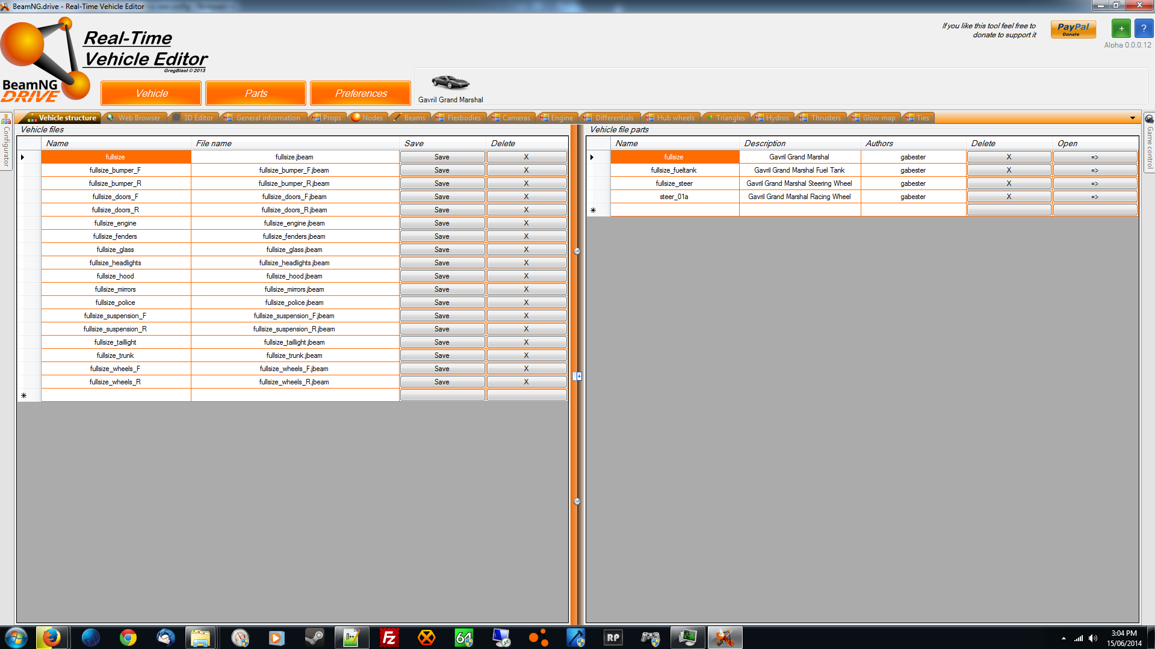Image resolution: width=1155 pixels, height=649 pixels.
Task: Switch to the Props tab
Action: [x=327, y=118]
